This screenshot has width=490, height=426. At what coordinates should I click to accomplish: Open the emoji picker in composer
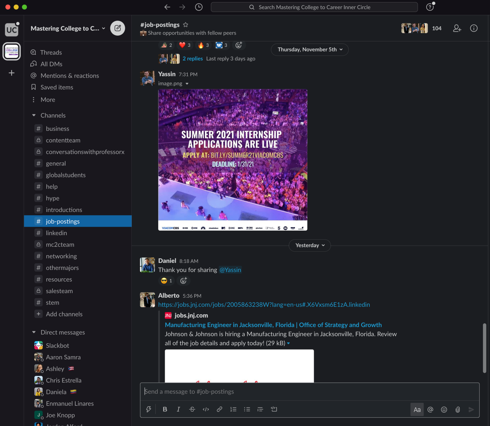pos(444,410)
